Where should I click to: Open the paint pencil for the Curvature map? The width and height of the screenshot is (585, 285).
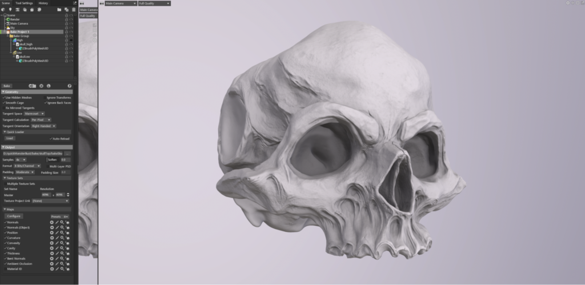click(x=57, y=238)
